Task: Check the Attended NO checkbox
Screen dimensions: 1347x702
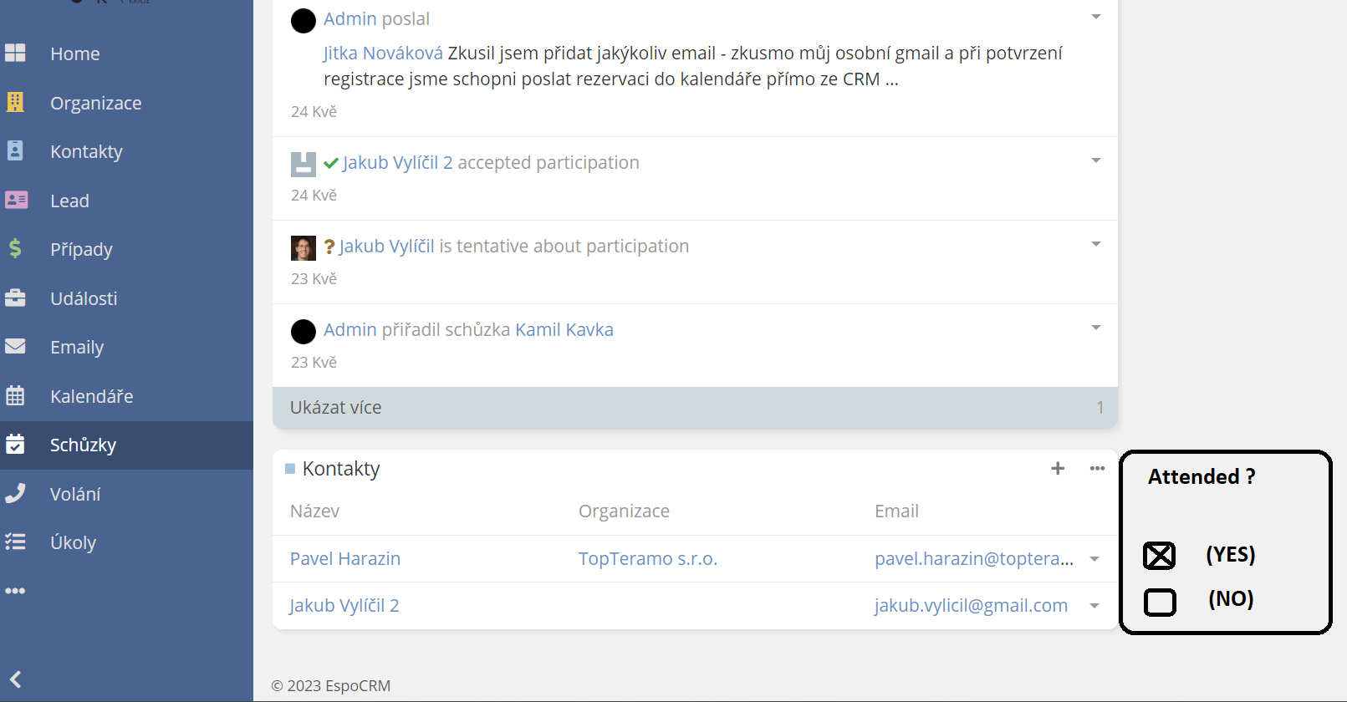Action: (x=1159, y=602)
